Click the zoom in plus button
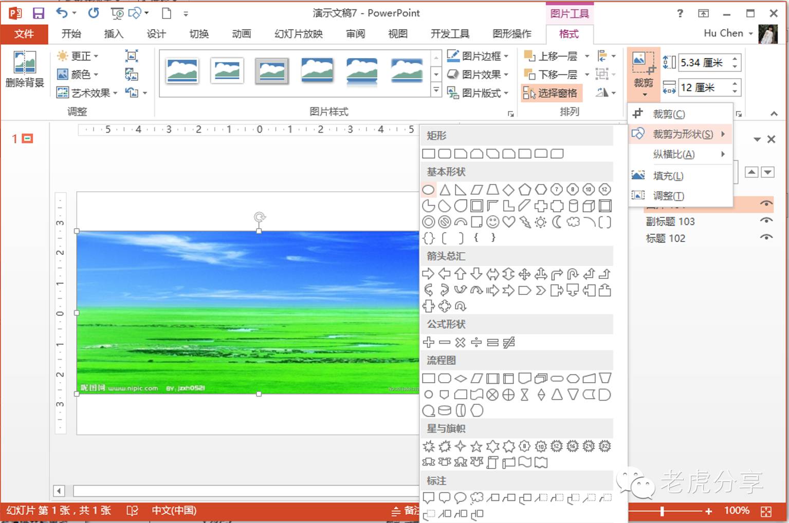 [709, 511]
